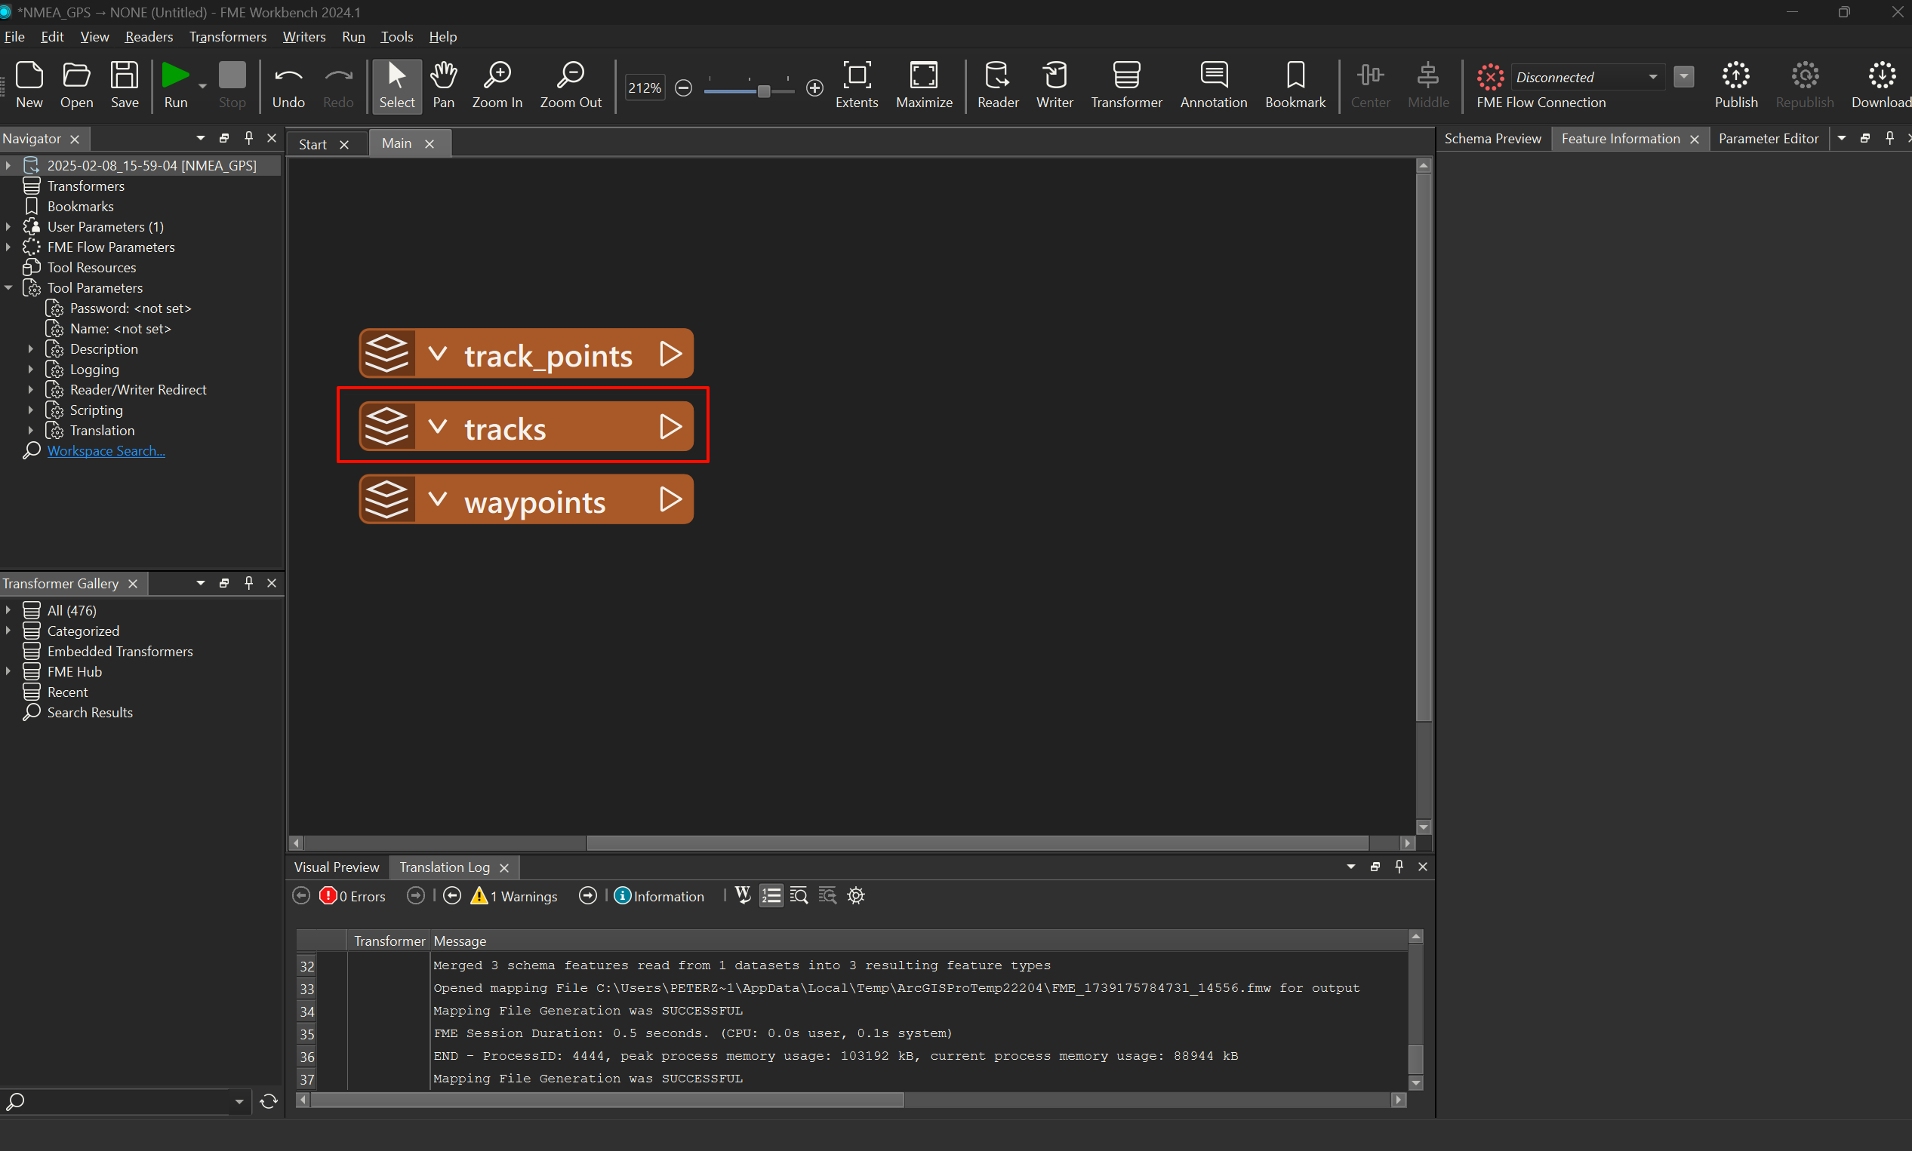Pin the Navigator panel
The height and width of the screenshot is (1151, 1912).
coord(248,138)
